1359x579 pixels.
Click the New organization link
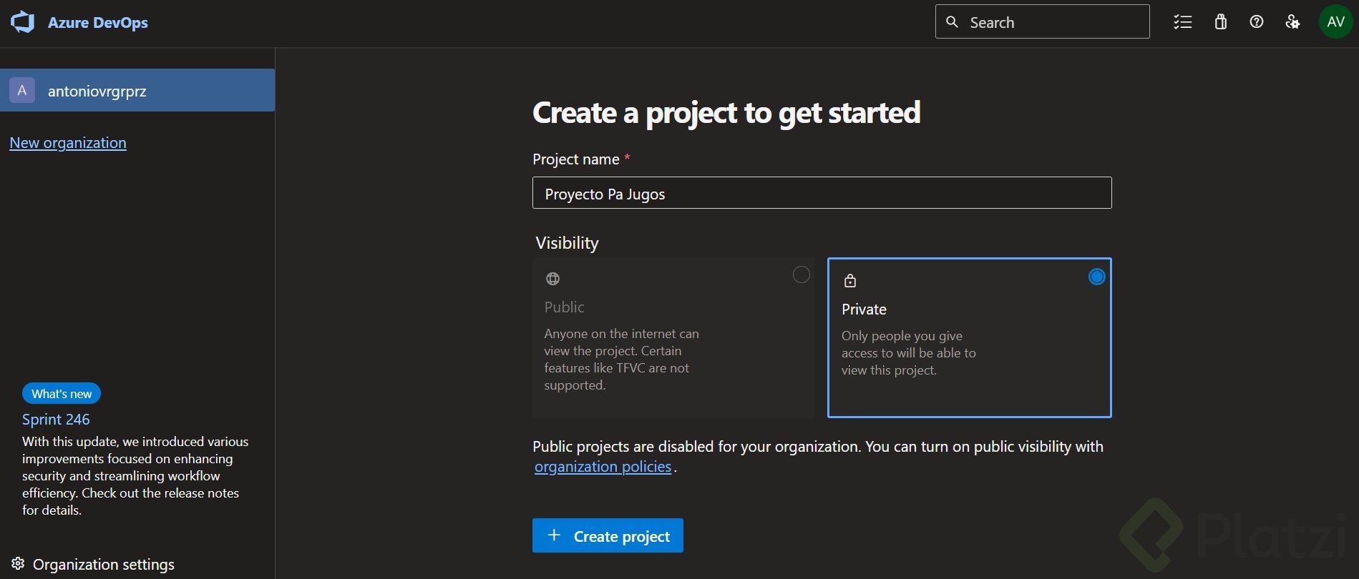click(68, 143)
